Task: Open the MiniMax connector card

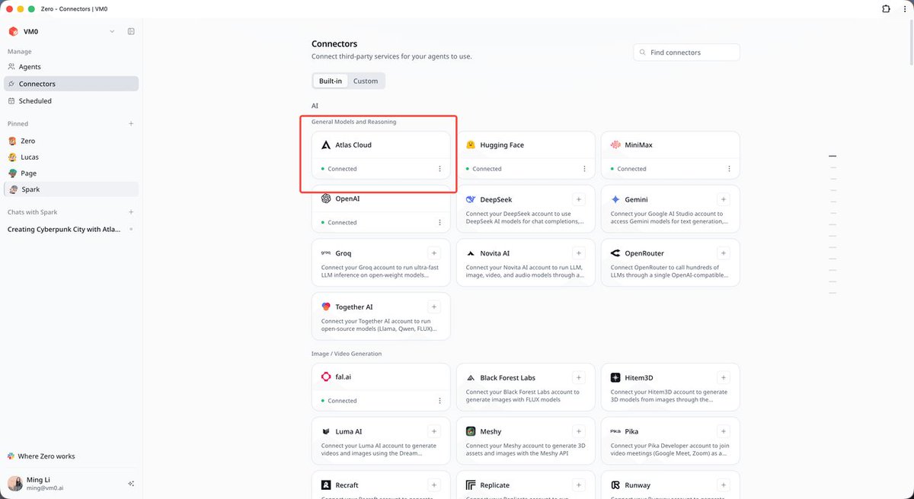Action: tap(670, 155)
